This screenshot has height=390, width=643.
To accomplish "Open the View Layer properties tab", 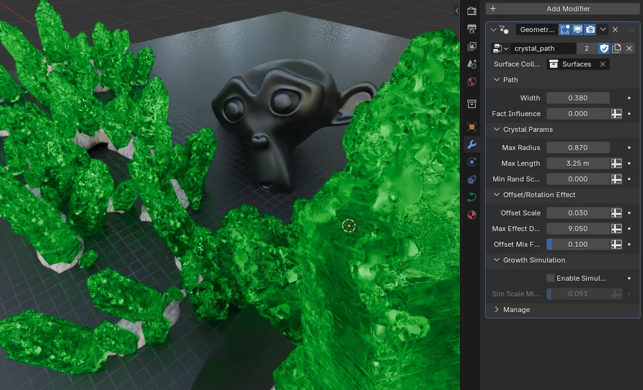I will point(472,46).
